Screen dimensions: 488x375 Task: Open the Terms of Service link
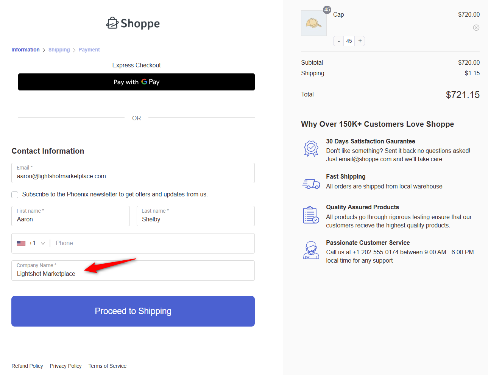[108, 366]
